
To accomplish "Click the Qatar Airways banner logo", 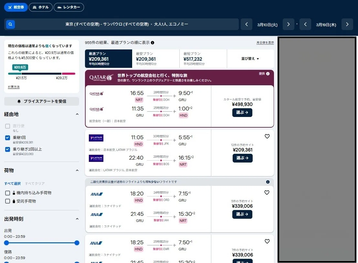I will coord(101,78).
